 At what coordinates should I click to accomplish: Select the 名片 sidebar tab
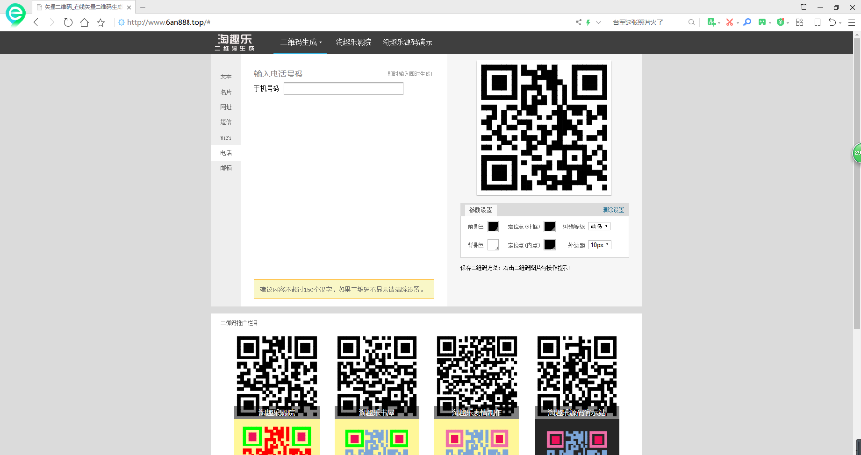coord(226,92)
